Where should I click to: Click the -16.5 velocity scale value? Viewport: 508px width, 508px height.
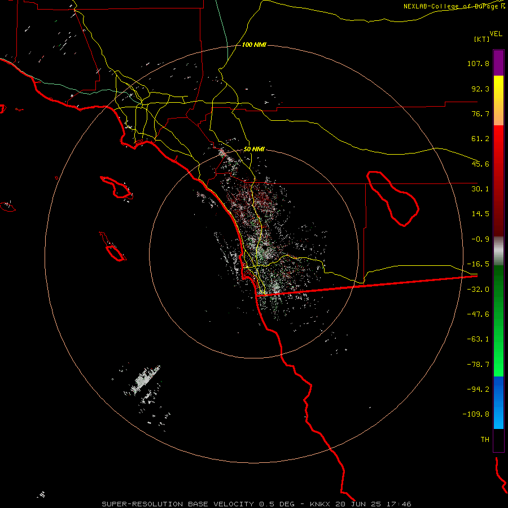point(478,264)
